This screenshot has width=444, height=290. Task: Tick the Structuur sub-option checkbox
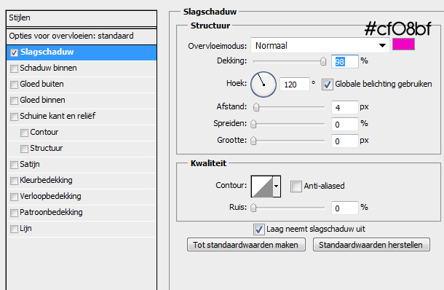[24, 149]
